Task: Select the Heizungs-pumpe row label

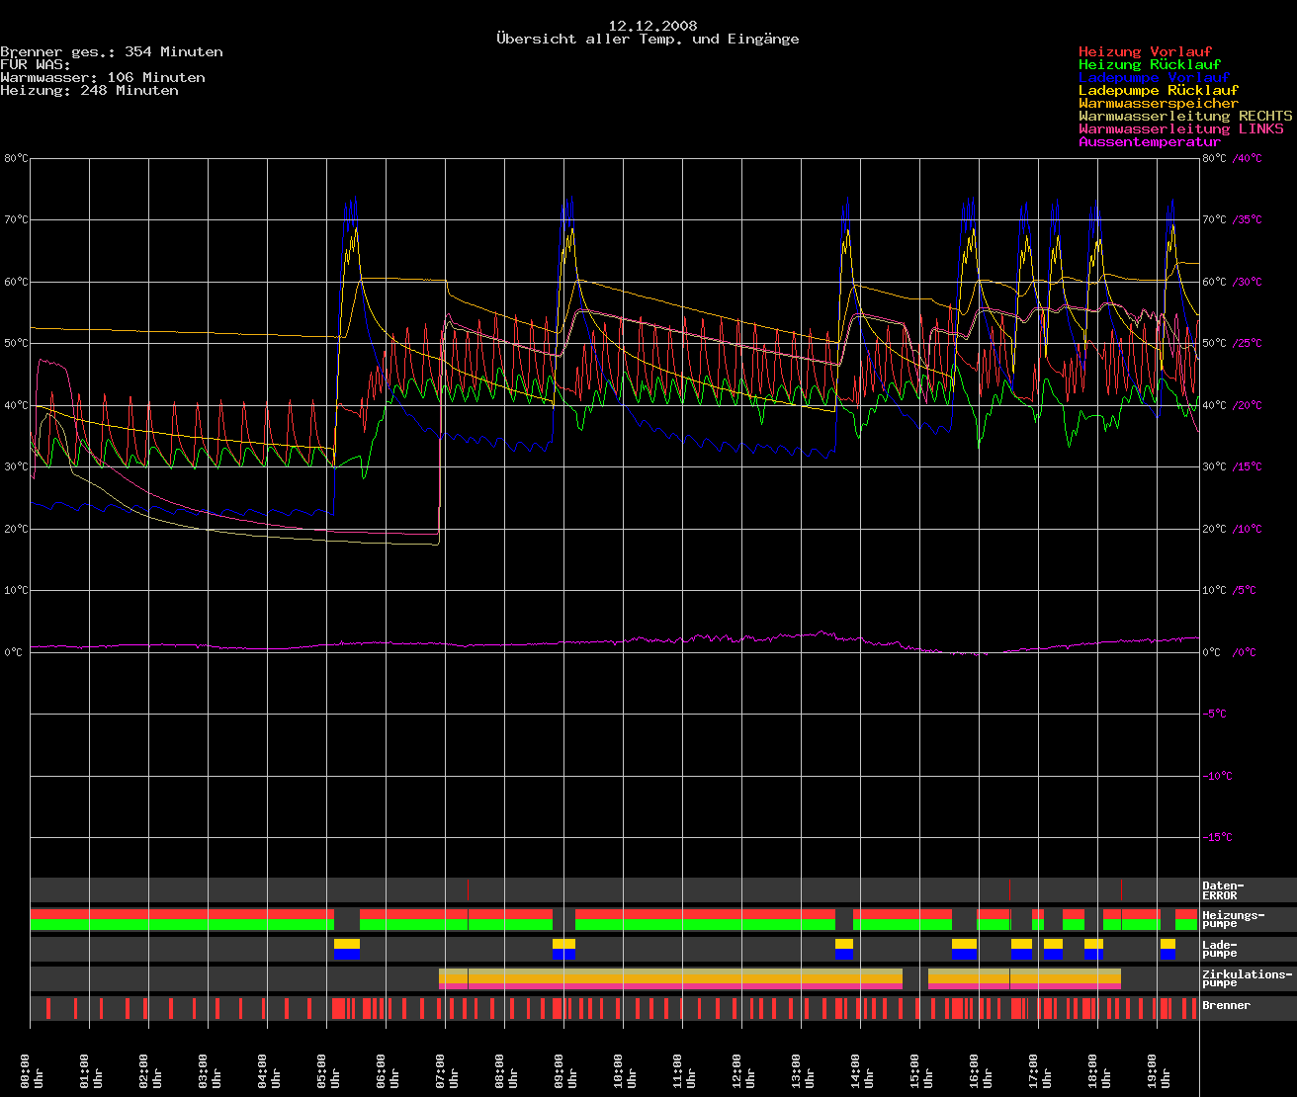Action: [1233, 920]
